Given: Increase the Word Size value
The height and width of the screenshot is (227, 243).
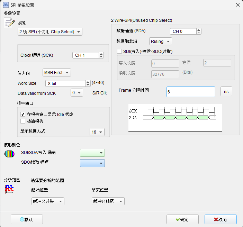Looking at the screenshot, I should tap(88, 82).
